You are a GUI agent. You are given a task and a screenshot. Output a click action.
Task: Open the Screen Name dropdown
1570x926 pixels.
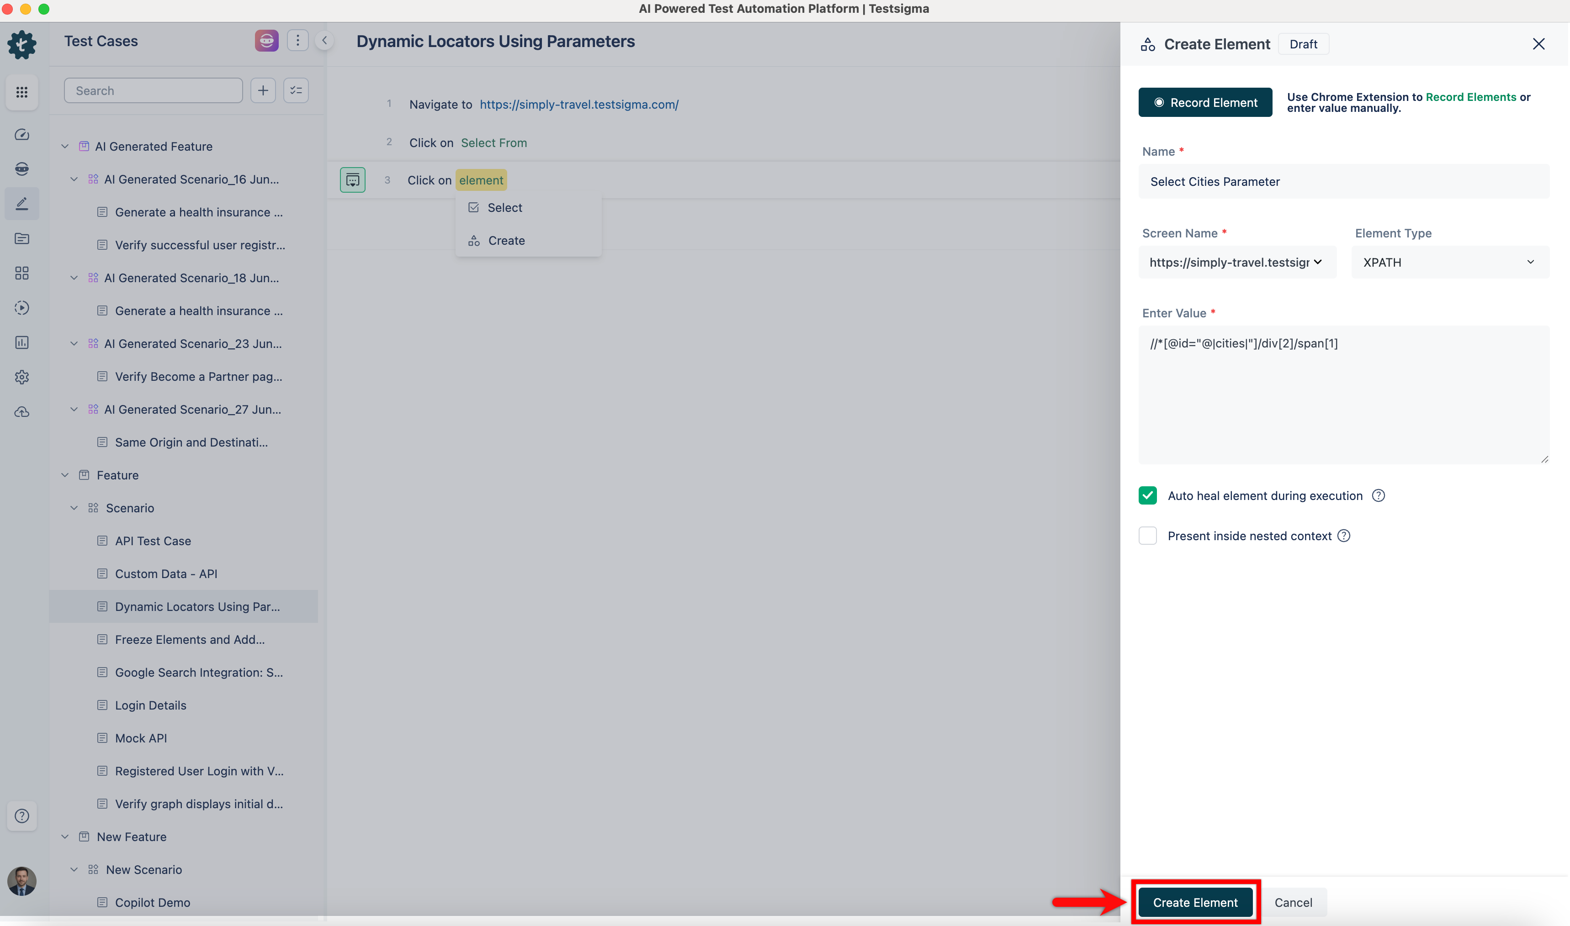point(1236,262)
